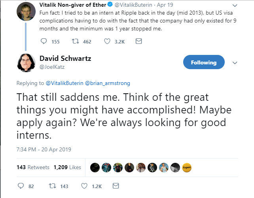
Task: Click the @JoelKatz handle
Action: pos(52,67)
